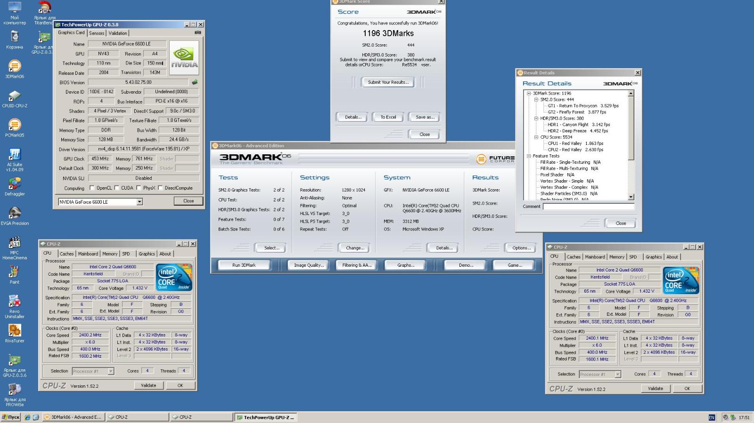Viewport: 754px width, 423px height.
Task: Open the Graphics tab in right CPU-Z
Action: click(x=654, y=257)
